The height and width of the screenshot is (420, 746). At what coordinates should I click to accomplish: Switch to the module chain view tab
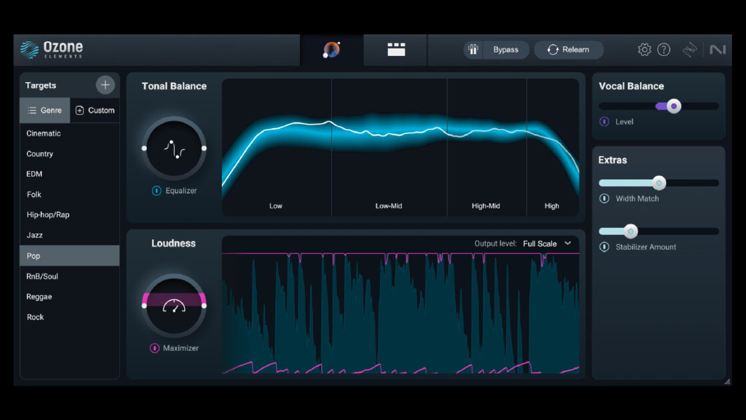coord(396,49)
